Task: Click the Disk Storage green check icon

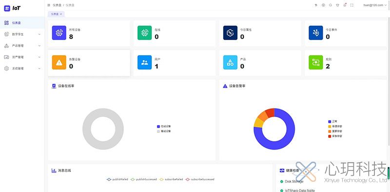Action: tap(282, 182)
